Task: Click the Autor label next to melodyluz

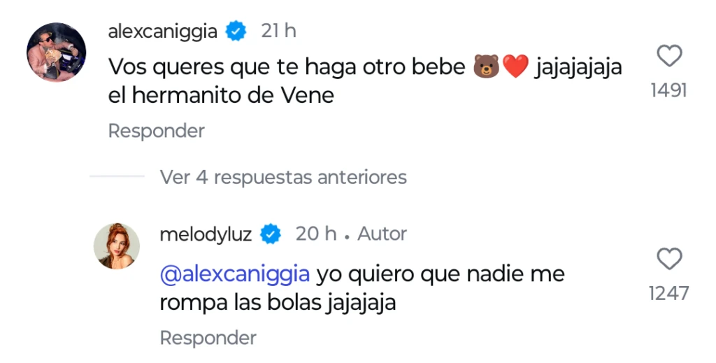Action: (382, 234)
